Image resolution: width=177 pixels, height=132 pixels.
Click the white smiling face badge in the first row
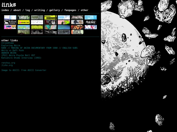point(10,17)
